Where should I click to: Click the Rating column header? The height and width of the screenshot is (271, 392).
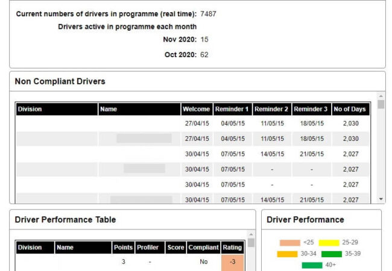233,248
